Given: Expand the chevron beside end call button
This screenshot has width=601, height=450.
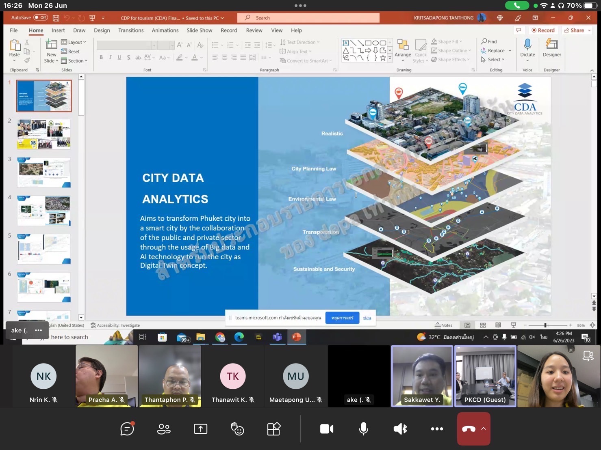Looking at the screenshot, I should click(484, 428).
